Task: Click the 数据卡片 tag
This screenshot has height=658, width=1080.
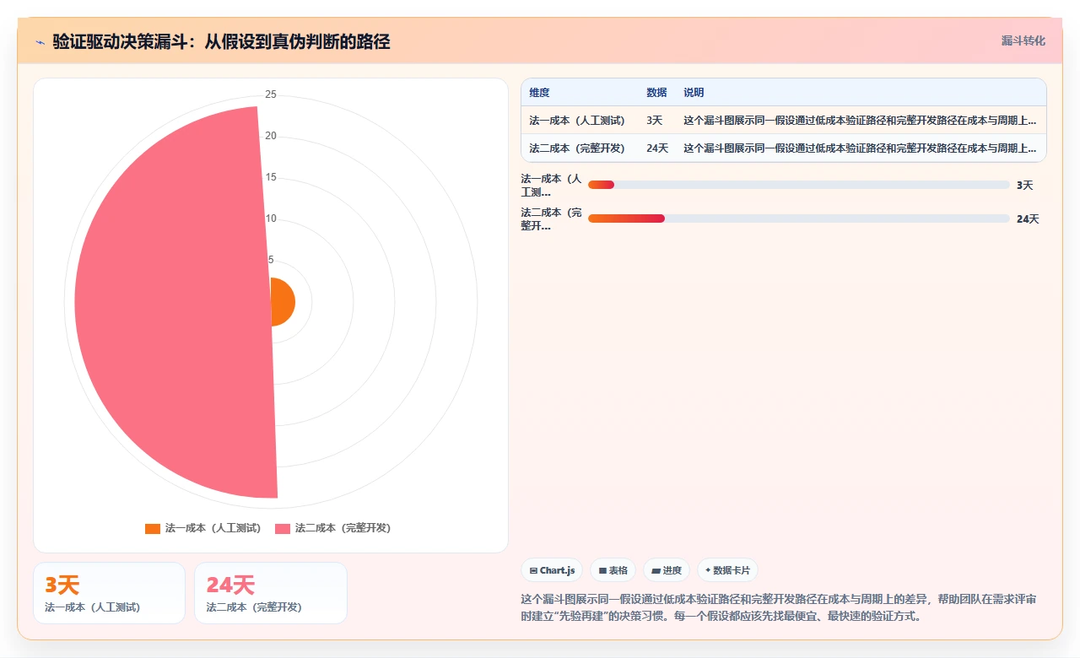Action: point(727,570)
